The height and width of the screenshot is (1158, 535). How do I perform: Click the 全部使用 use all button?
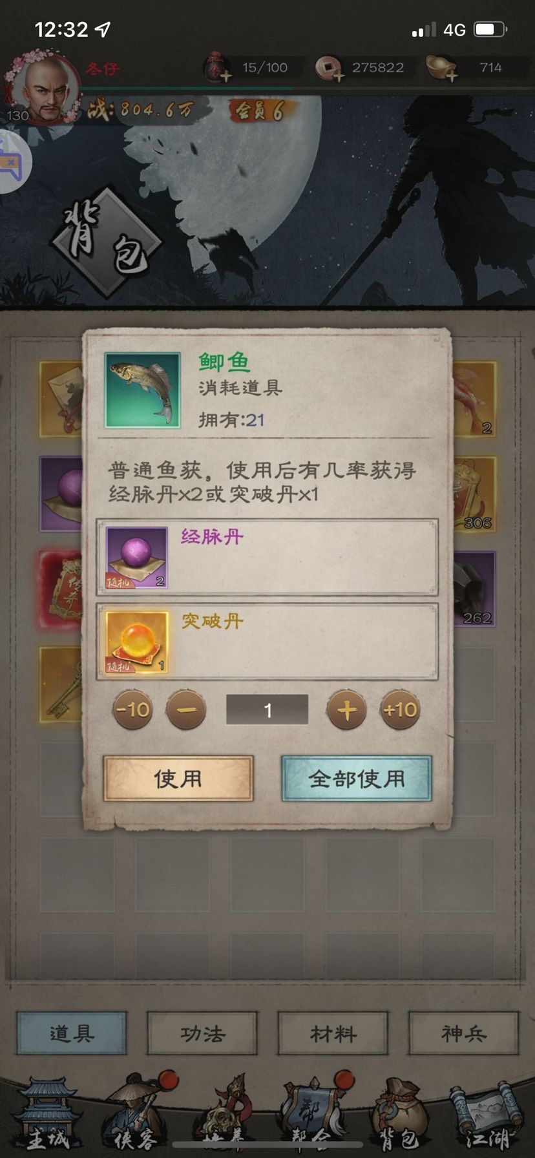357,779
